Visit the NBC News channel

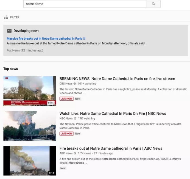66,119
